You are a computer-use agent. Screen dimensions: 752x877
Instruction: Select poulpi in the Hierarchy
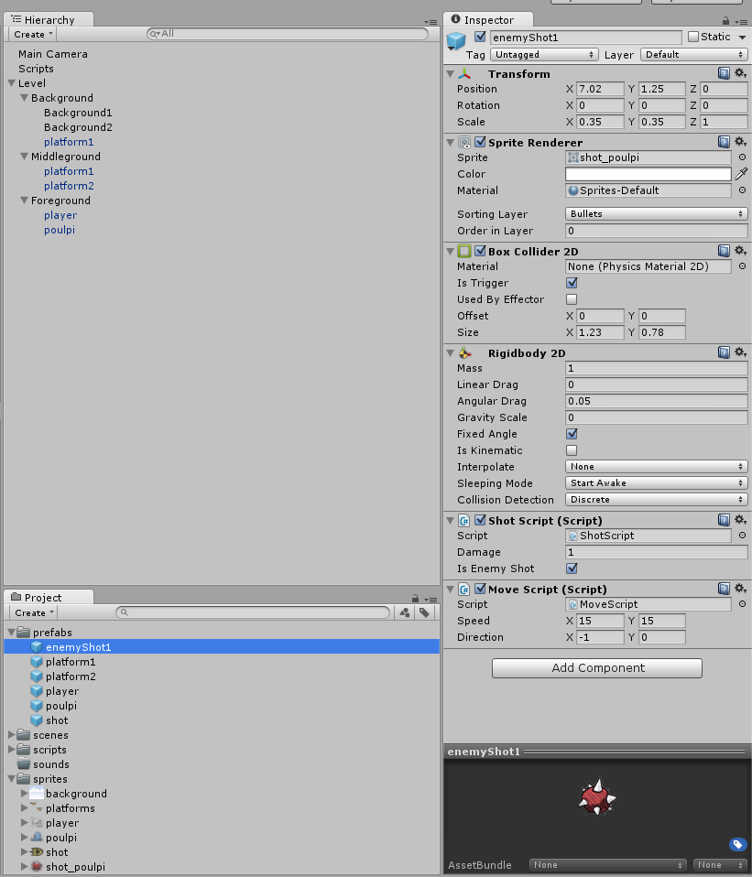click(x=60, y=230)
